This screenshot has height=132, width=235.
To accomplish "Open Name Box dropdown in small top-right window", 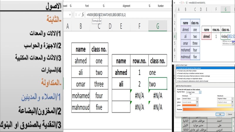I will tap(180, 3).
